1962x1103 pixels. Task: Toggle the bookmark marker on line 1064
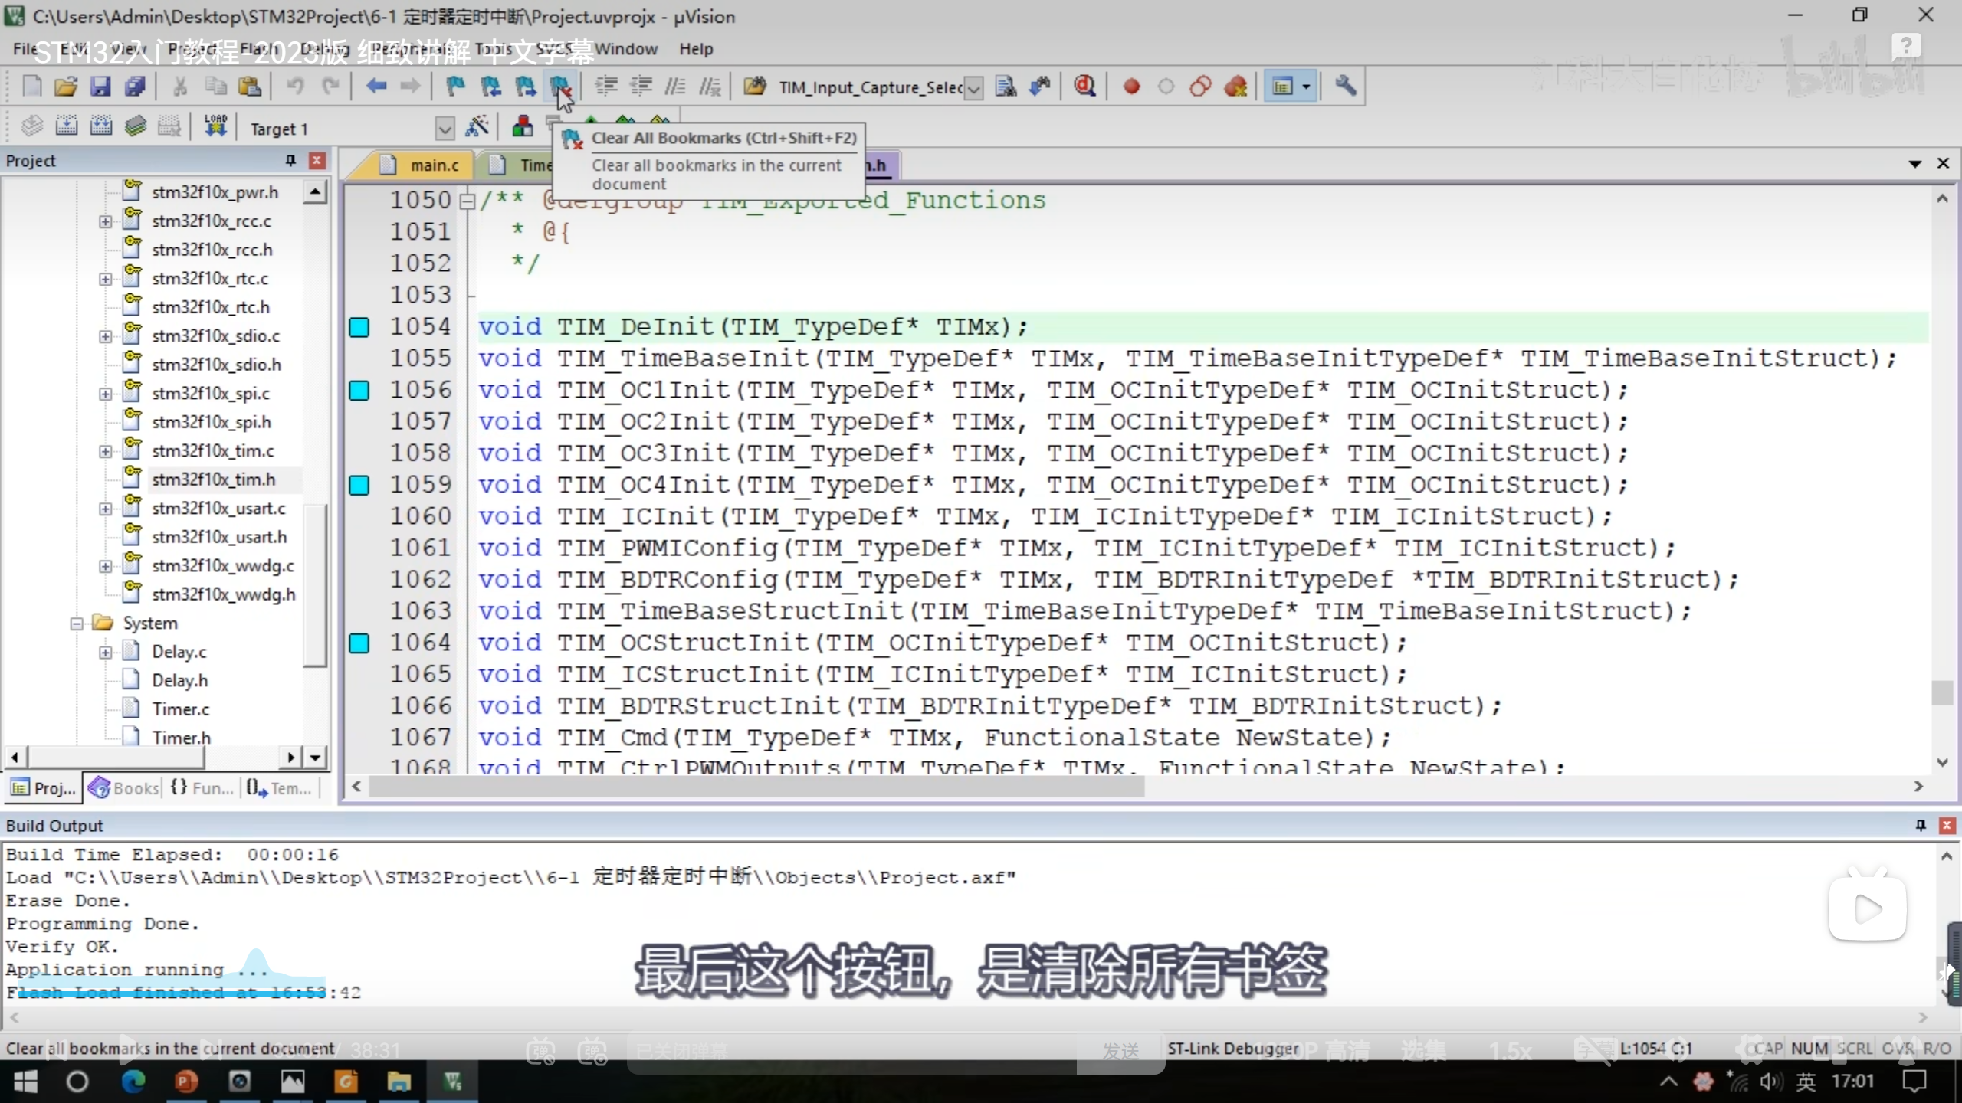click(359, 643)
